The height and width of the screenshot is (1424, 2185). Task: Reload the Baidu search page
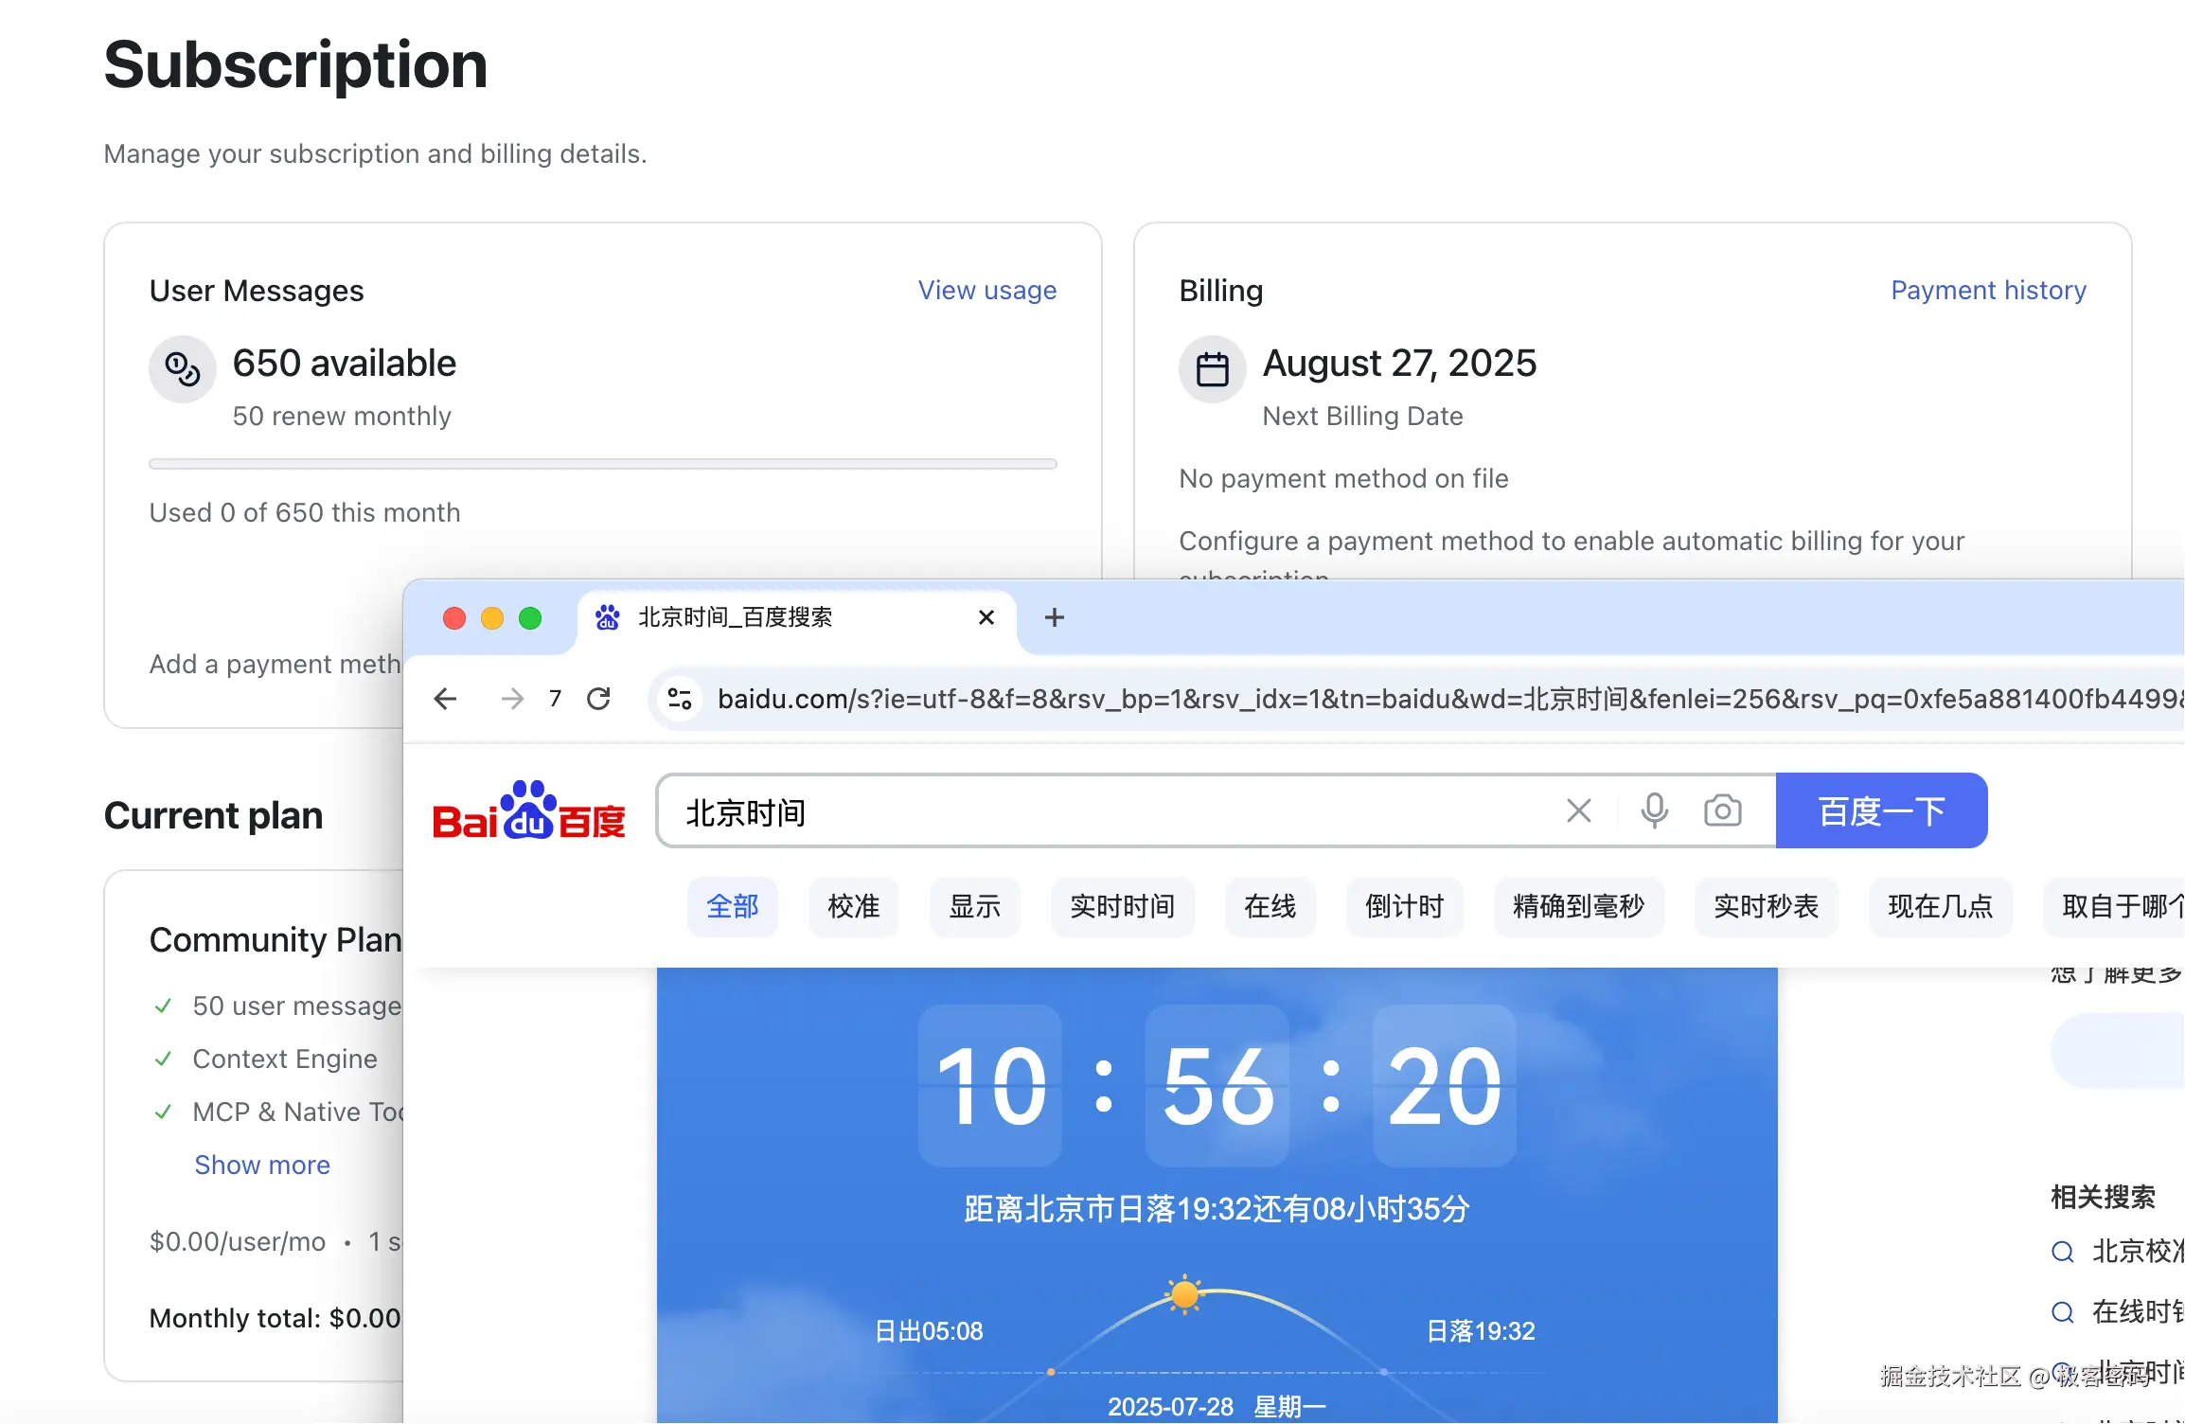click(x=599, y=699)
